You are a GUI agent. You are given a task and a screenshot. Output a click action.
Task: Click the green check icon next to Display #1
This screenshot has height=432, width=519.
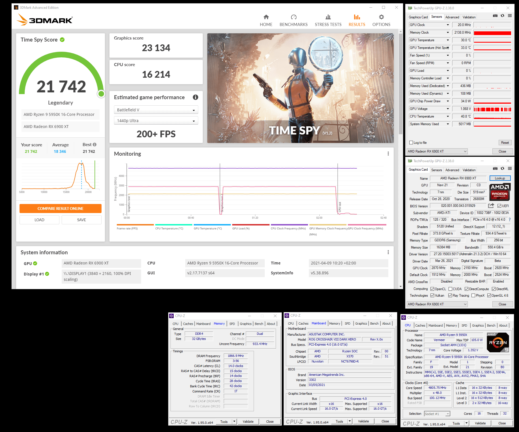click(47, 274)
